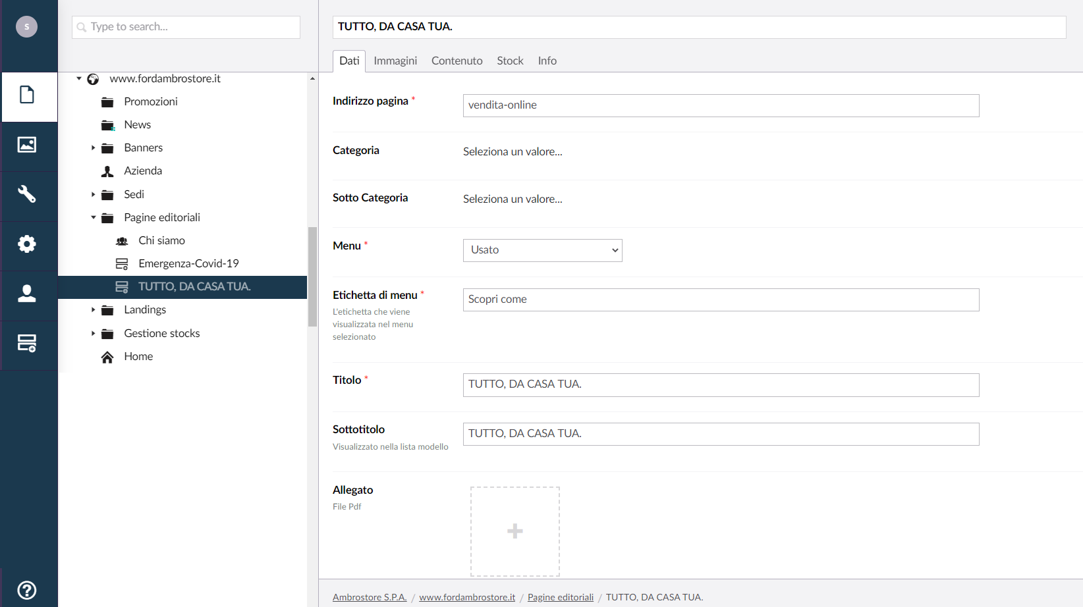Switch to the Contenuto tab

click(457, 61)
